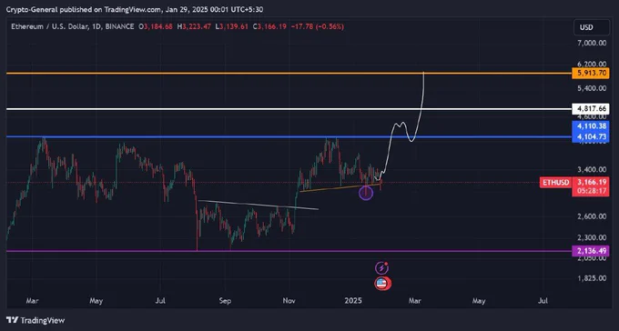Click the 2025 time axis label
Screen dimensions: 619x331
(353, 301)
